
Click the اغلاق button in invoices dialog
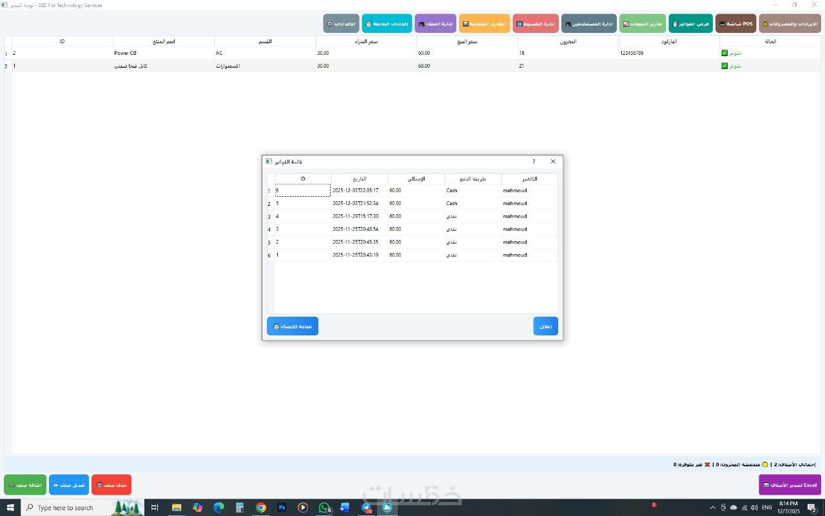(545, 326)
